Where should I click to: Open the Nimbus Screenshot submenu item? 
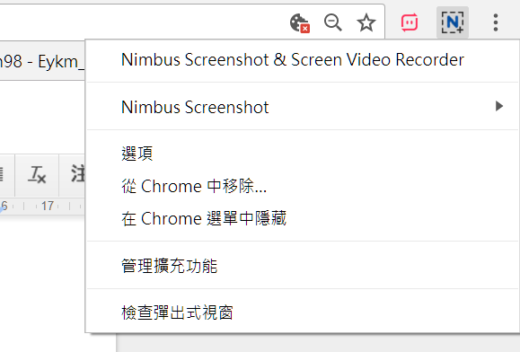[302, 106]
